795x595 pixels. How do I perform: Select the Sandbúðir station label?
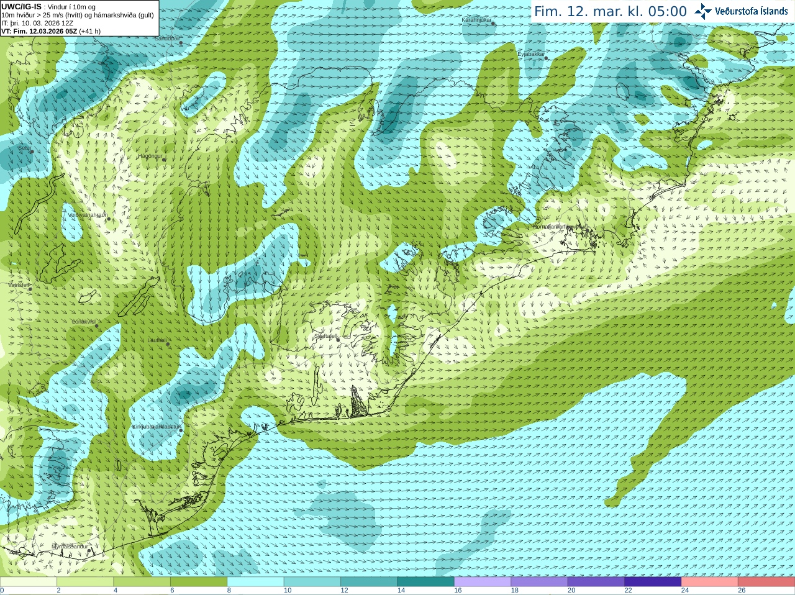pos(167,38)
